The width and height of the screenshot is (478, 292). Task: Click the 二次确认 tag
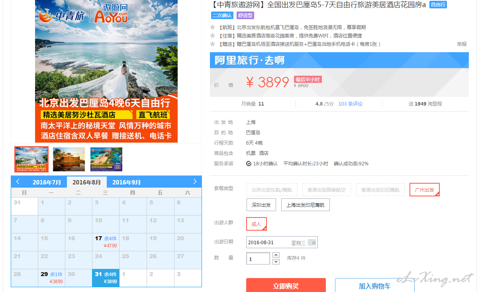(222, 16)
